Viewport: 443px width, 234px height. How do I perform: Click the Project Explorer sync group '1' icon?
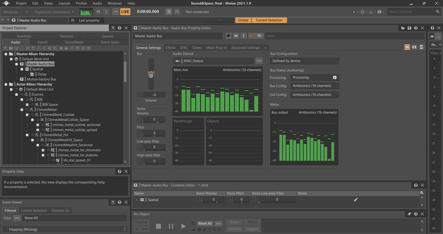click(x=113, y=28)
